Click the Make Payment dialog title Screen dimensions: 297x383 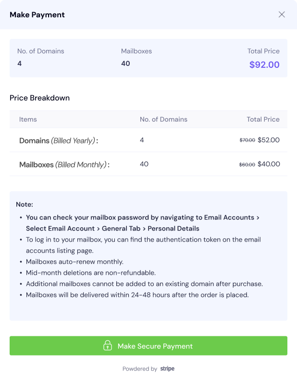click(x=37, y=14)
